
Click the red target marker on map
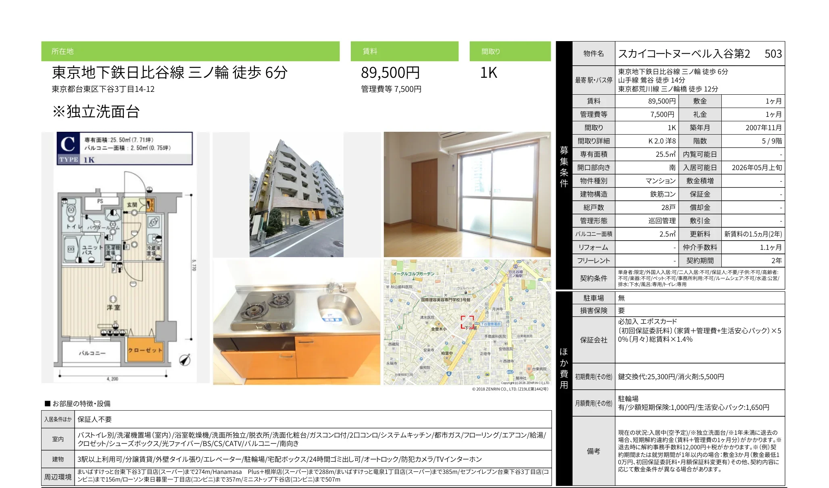coord(467,322)
